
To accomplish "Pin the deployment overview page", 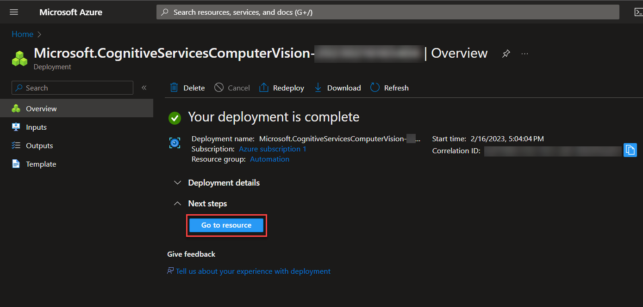I will coord(506,54).
